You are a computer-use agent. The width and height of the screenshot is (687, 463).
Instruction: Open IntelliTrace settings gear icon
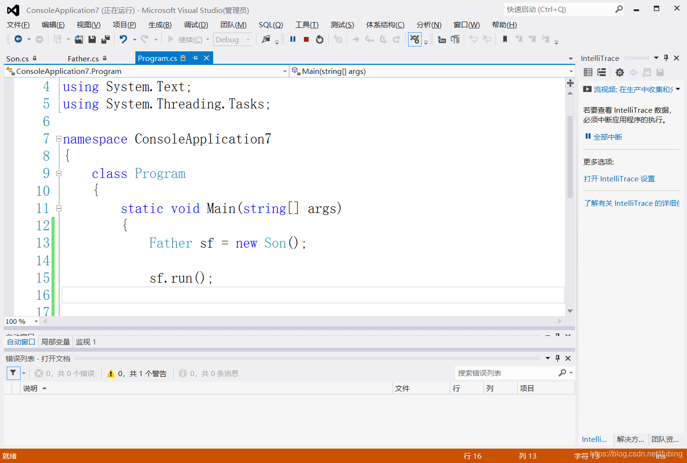620,72
